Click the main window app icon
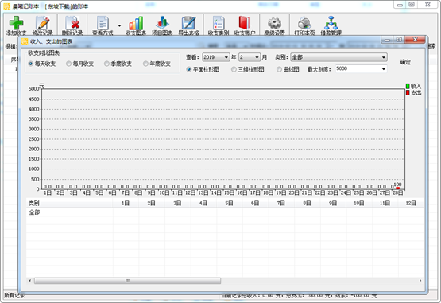Image resolution: width=441 pixels, height=303 pixels. [x=6, y=6]
